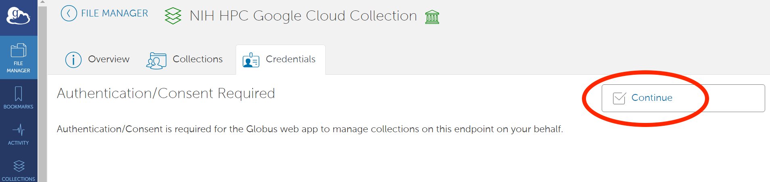770x182 pixels.
Task: Click the Overview info circle icon
Action: [x=73, y=60]
